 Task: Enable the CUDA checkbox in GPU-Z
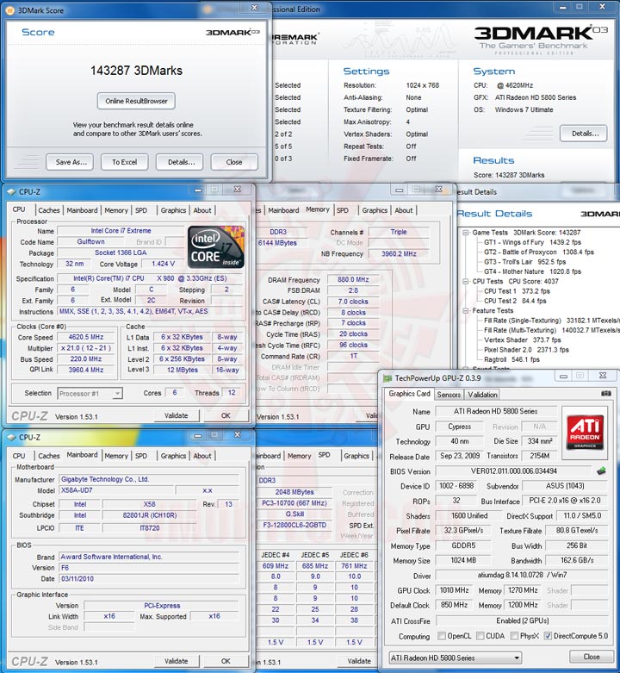click(x=480, y=636)
